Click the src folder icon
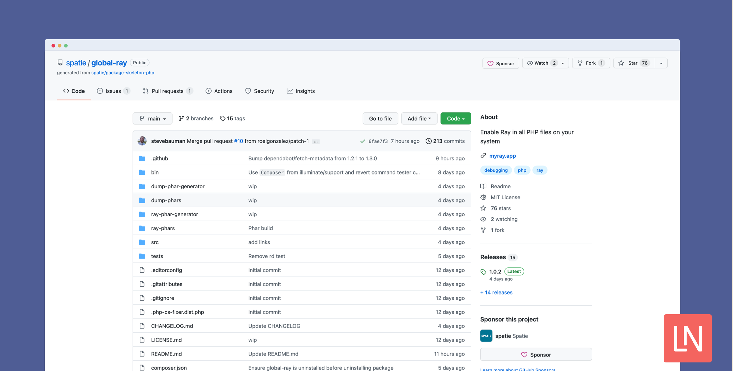Screen dimensions: 733x371 (142, 242)
